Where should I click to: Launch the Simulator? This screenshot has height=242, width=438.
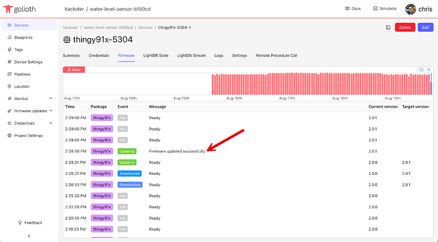point(385,9)
